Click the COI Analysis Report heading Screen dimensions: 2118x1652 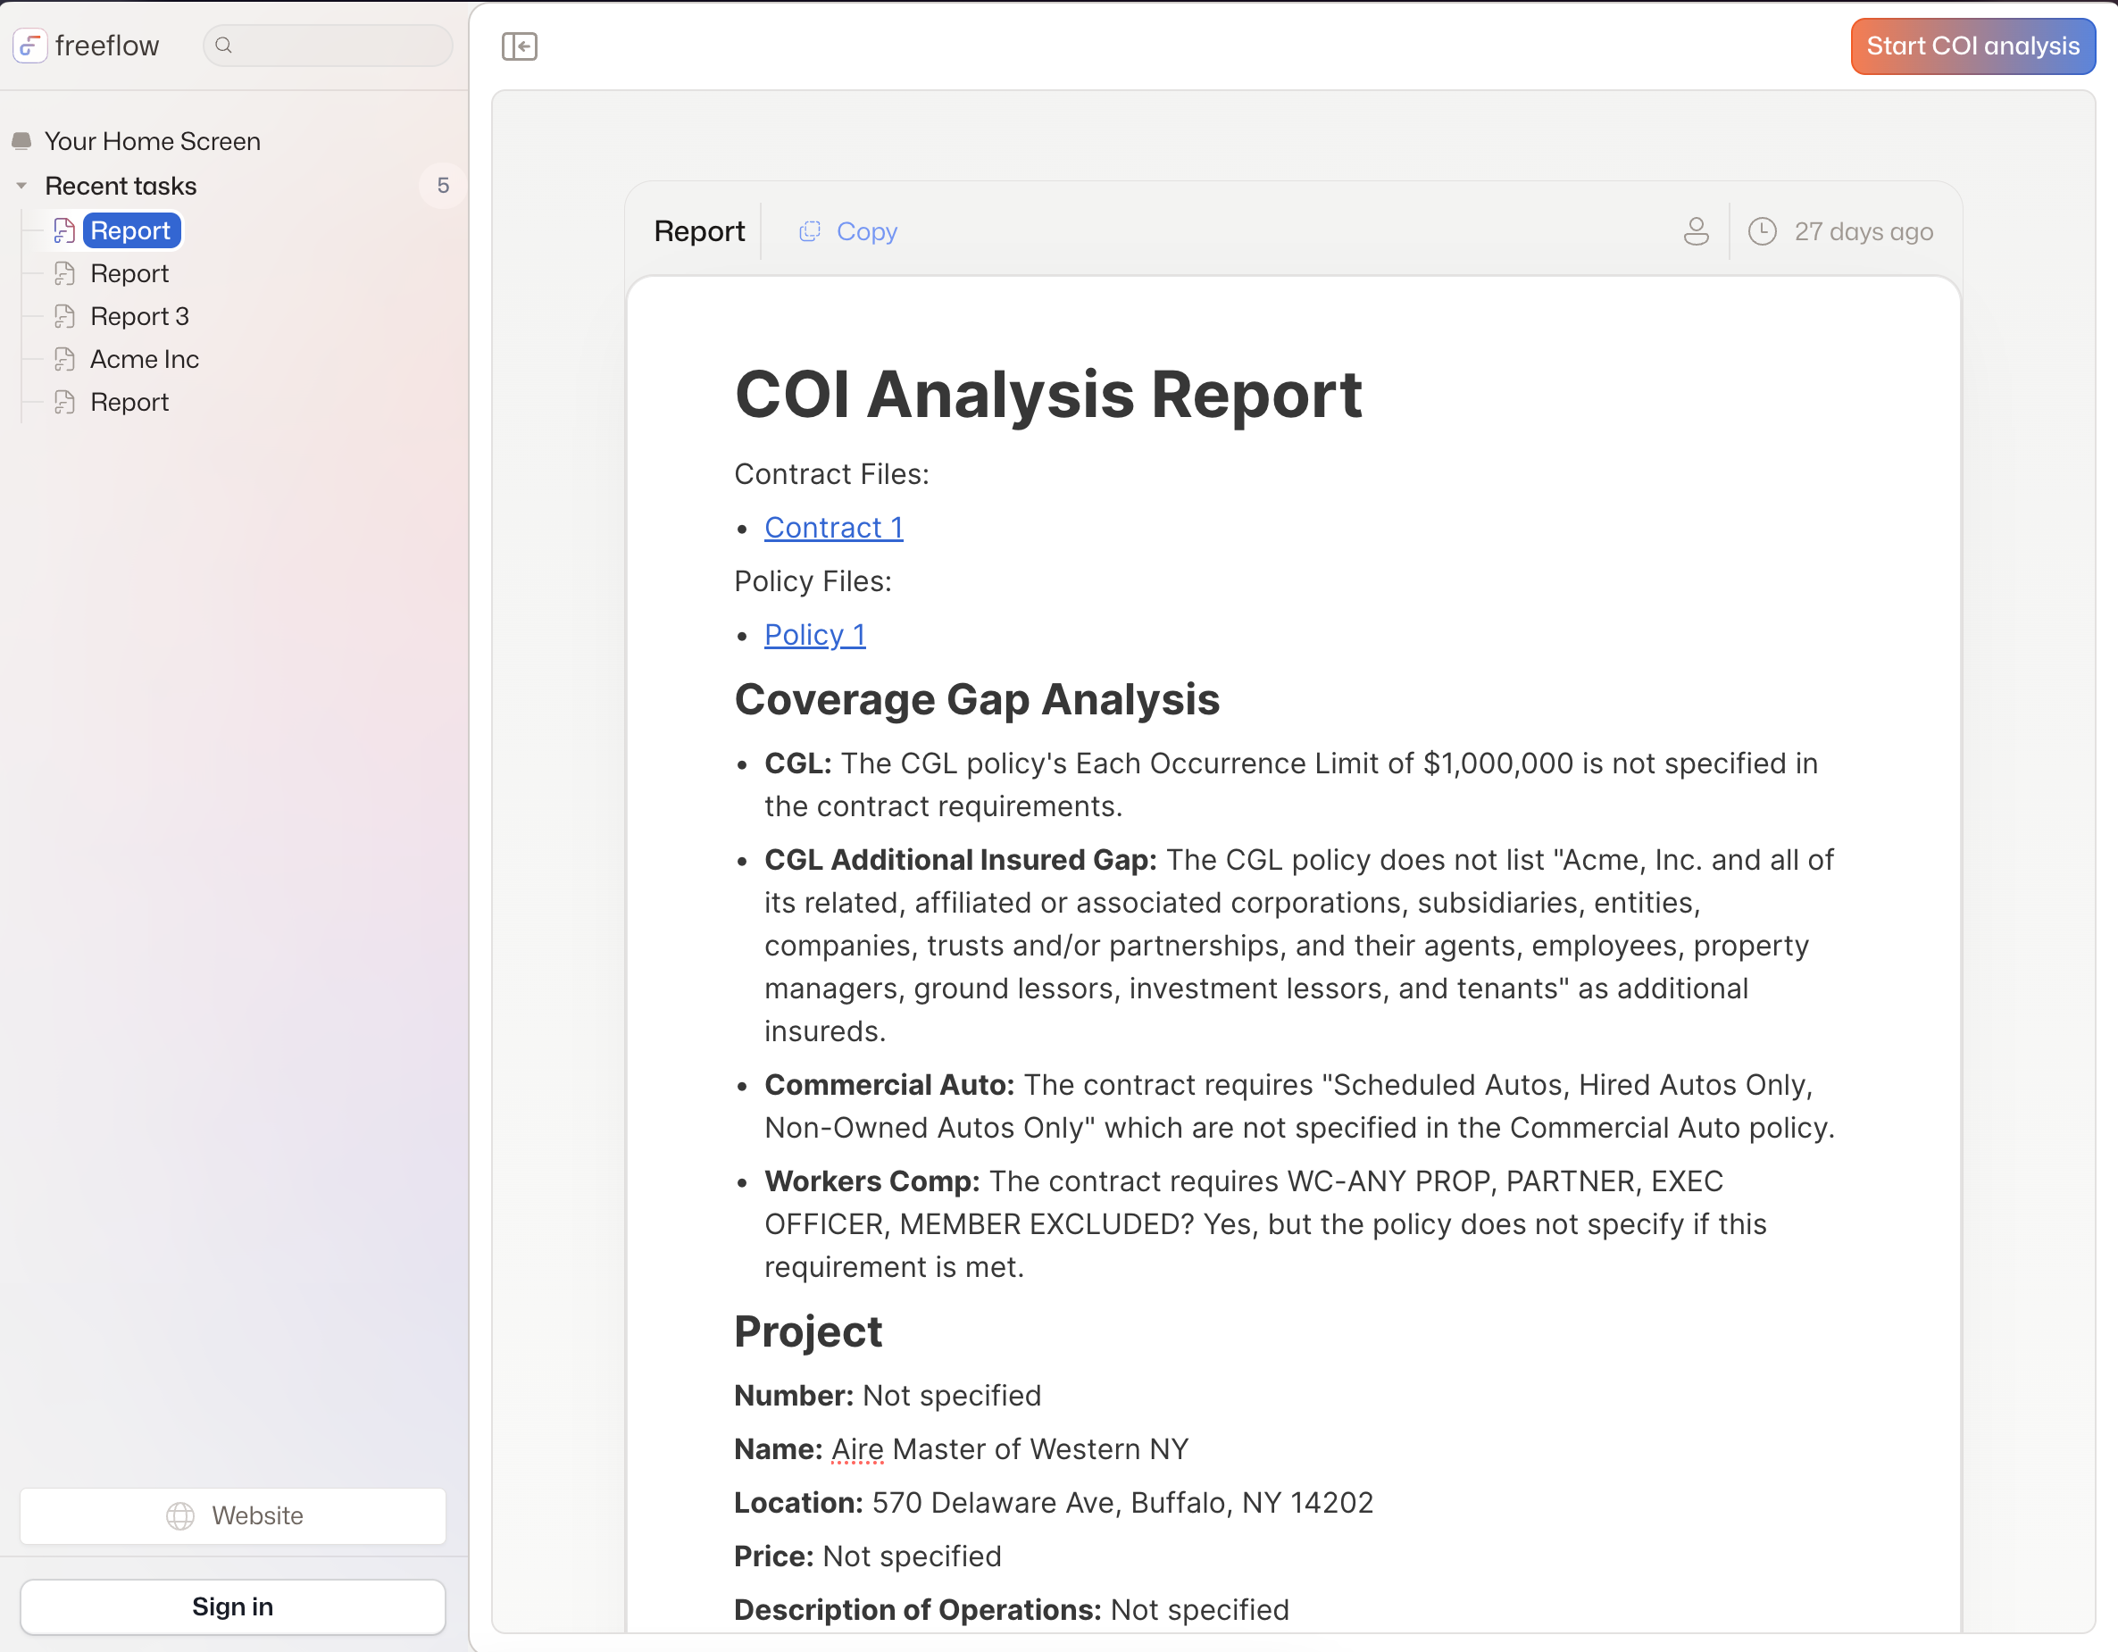1048,395
